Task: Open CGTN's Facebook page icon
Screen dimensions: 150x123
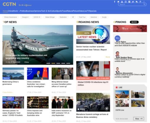Action: 115,2
